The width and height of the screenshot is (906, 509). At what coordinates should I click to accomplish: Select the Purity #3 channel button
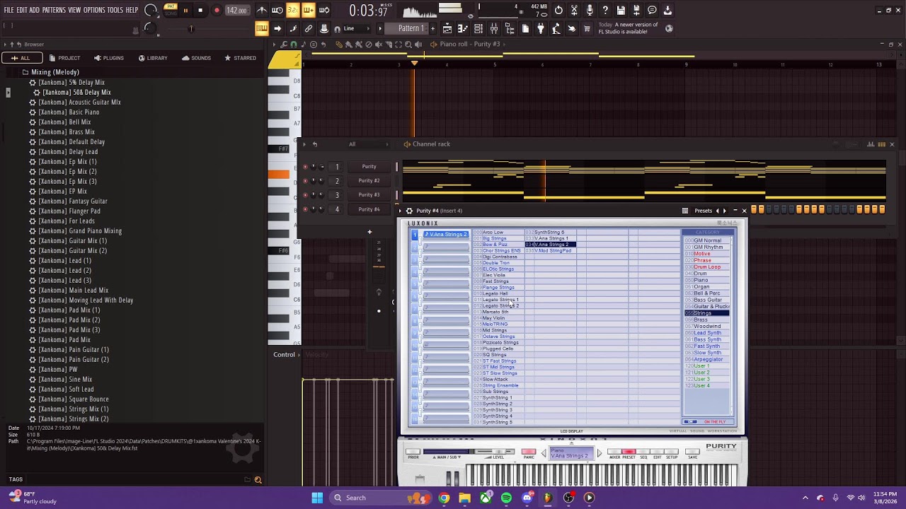pyautogui.click(x=369, y=195)
